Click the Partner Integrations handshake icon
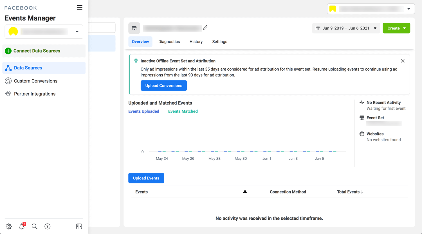The width and height of the screenshot is (422, 234). pyautogui.click(x=8, y=94)
